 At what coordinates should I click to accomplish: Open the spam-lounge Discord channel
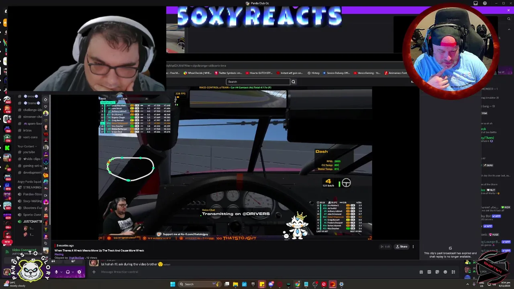pyautogui.click(x=31, y=124)
